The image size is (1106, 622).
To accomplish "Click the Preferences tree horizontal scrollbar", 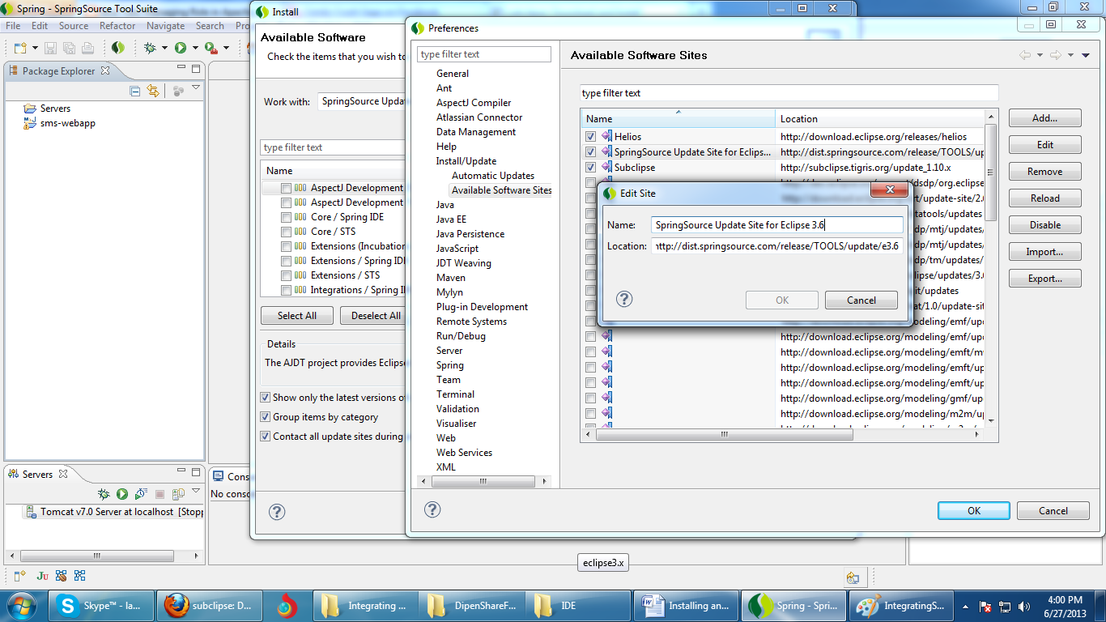I will point(483,481).
